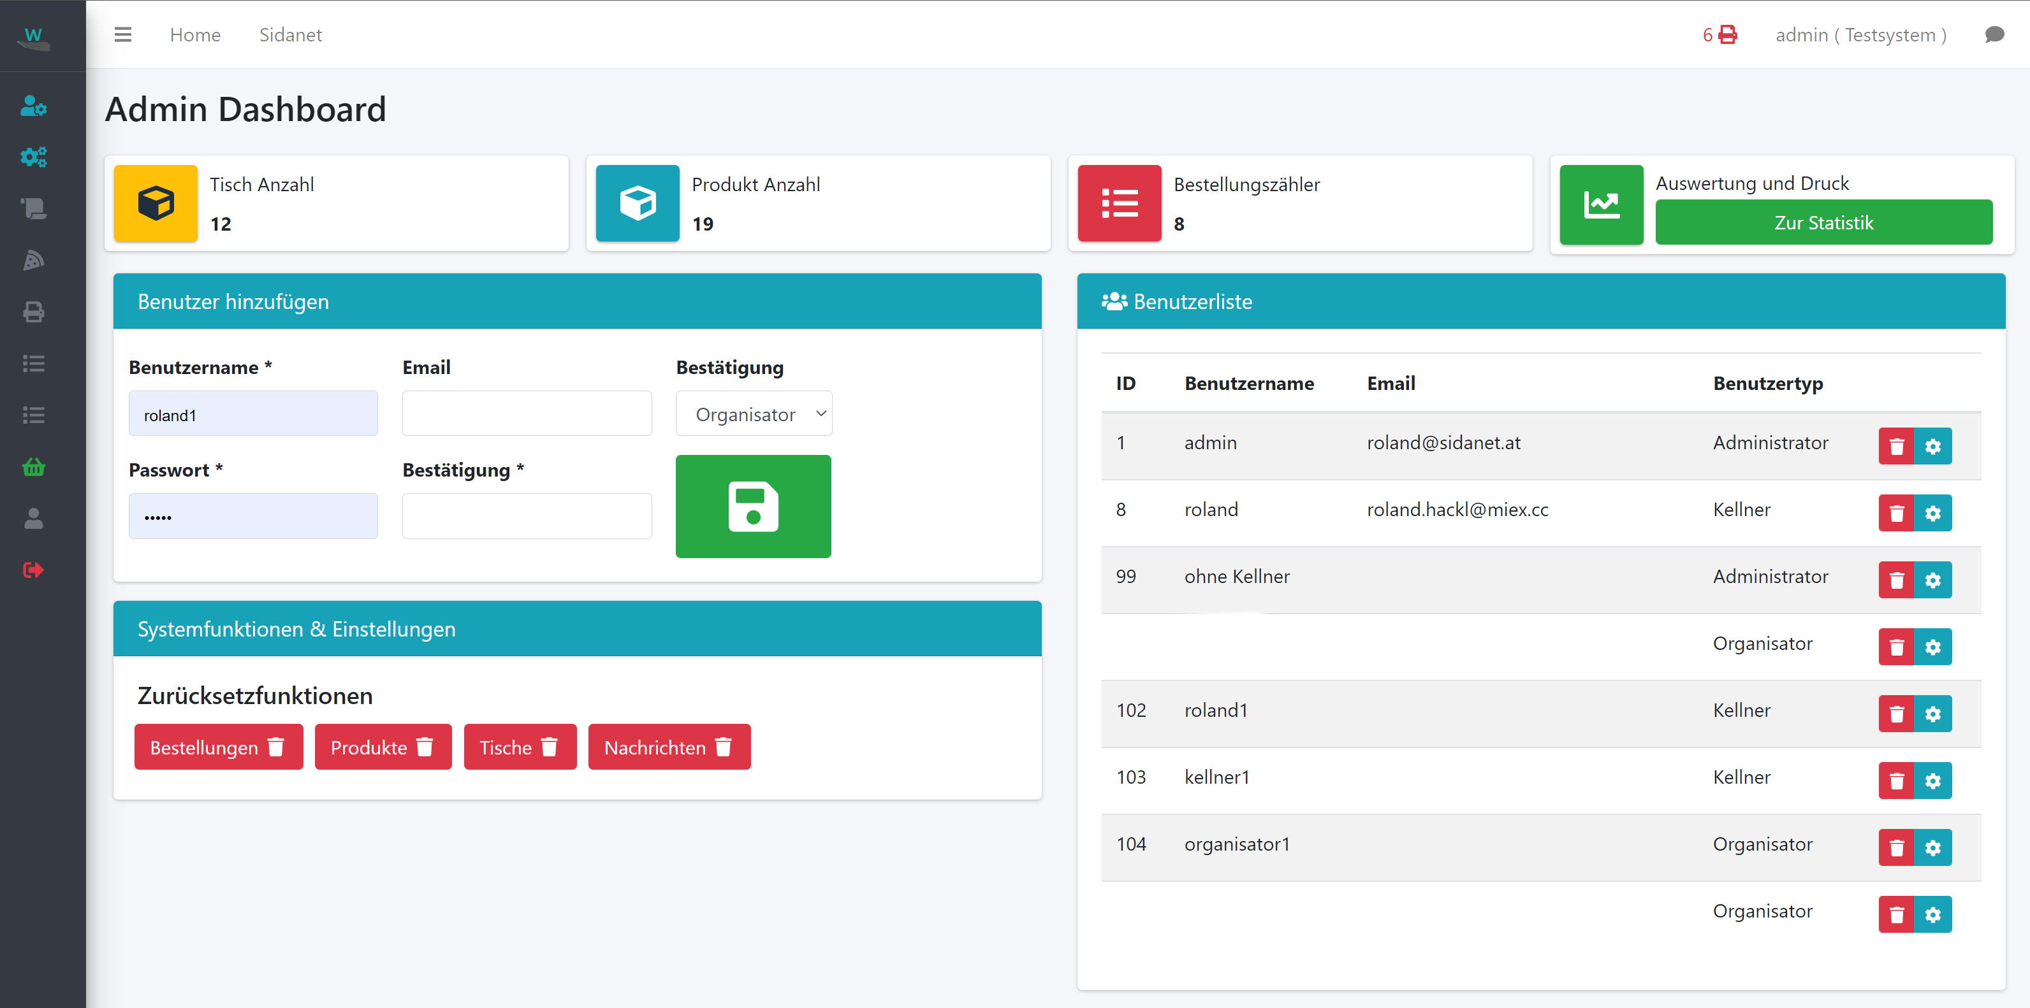This screenshot has width=2030, height=1008.
Task: Open Sidanet link in top navigation
Action: (x=290, y=34)
